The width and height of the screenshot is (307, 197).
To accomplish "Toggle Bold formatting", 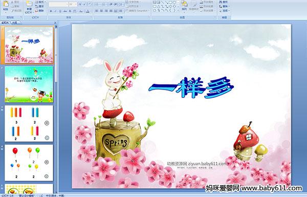I will 51,11.
